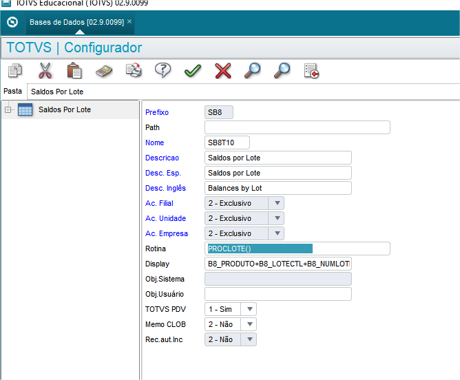The height and width of the screenshot is (380, 460).
Task: Click the Paste clipboard icon
Action: (74, 71)
